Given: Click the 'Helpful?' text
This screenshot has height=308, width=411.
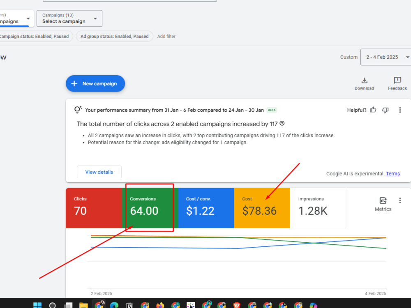Looking at the screenshot, I should point(357,110).
